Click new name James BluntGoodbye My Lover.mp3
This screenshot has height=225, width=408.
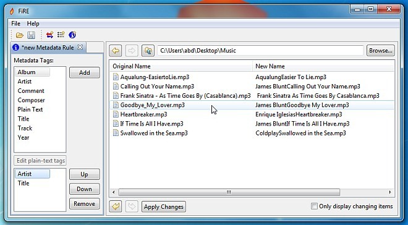302,105
